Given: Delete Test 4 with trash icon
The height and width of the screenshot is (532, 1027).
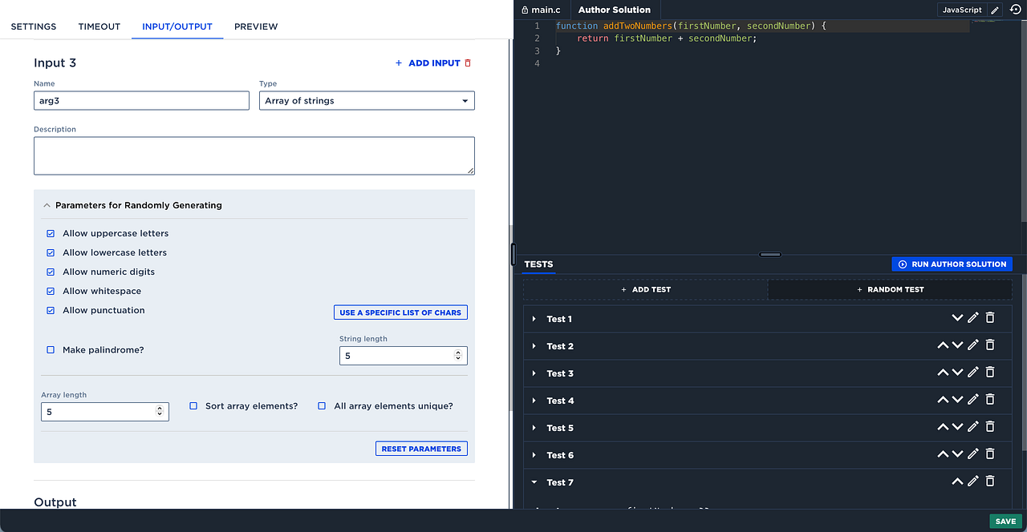Looking at the screenshot, I should tap(990, 400).
